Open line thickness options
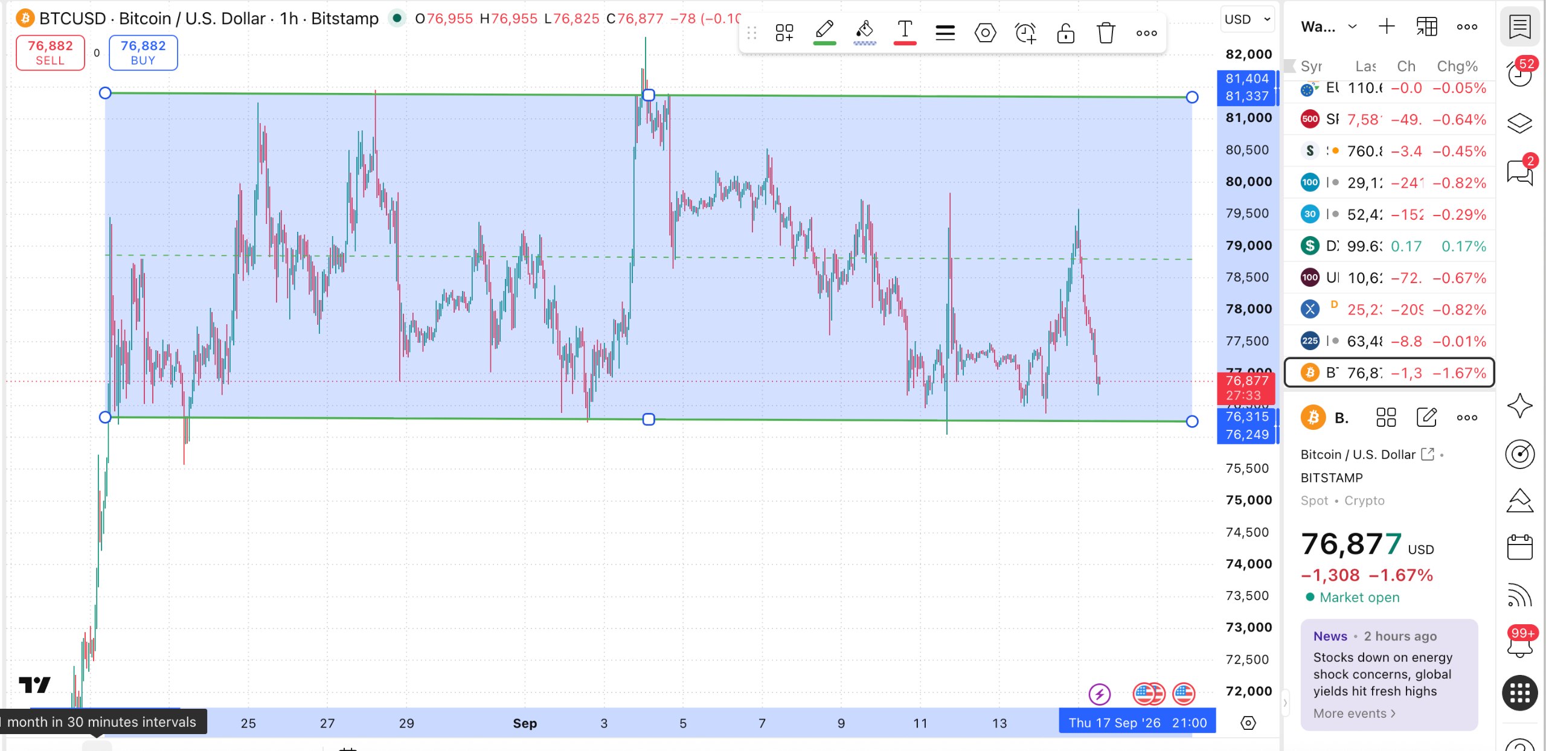The width and height of the screenshot is (1546, 751). 945,33
